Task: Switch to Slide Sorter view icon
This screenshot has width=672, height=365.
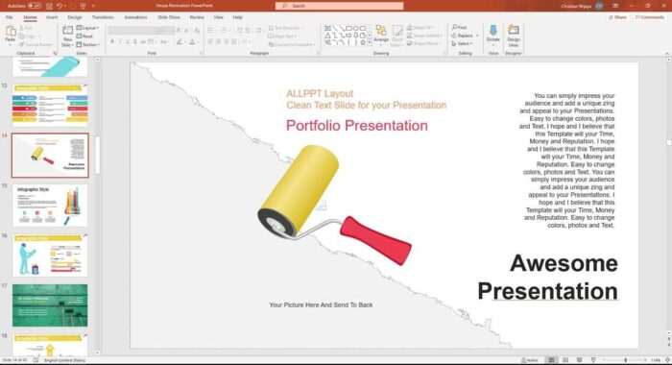Action: coord(565,360)
